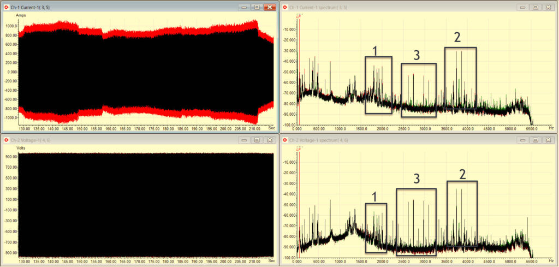The image size is (559, 267).
Task: Click the Ch-2 Voltage-1 window's app icon
Action: pos(6,140)
